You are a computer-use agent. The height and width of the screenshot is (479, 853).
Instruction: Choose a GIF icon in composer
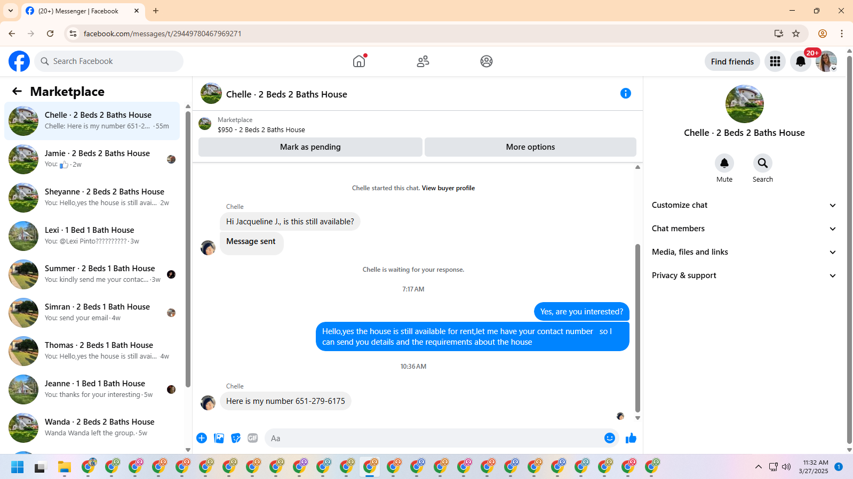(253, 438)
